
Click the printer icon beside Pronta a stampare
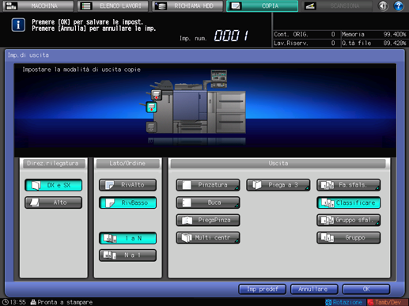(x=33, y=302)
